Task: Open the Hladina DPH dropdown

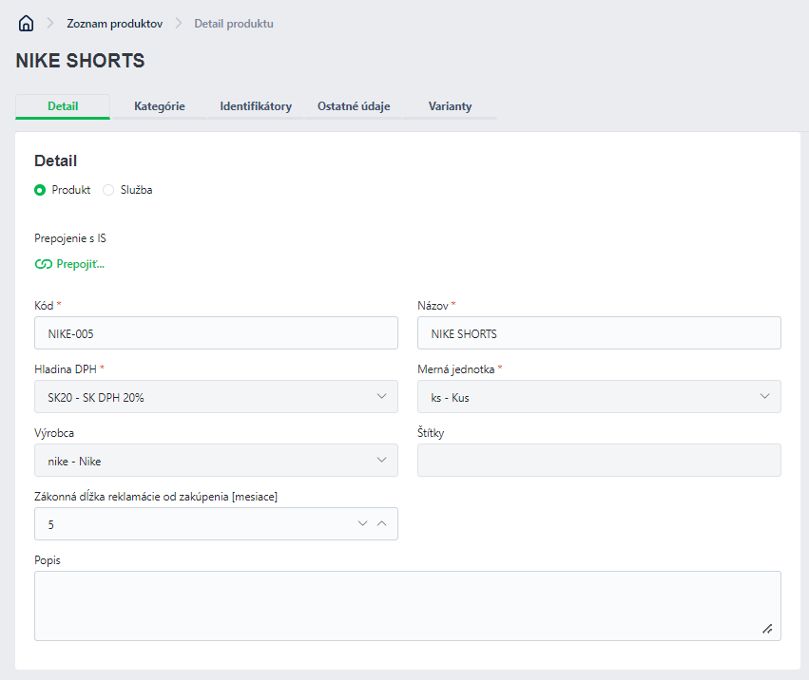Action: pos(216,396)
